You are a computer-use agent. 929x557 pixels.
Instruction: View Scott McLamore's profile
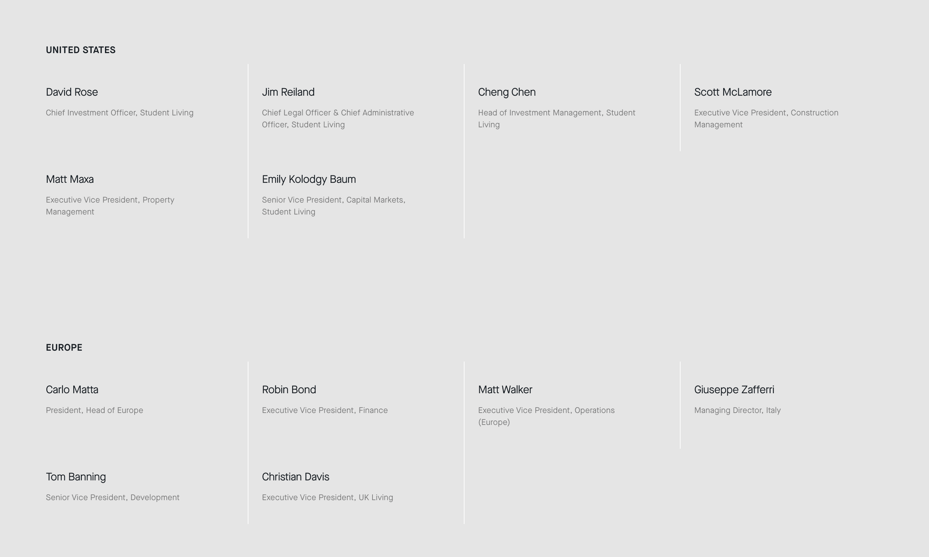pos(732,92)
